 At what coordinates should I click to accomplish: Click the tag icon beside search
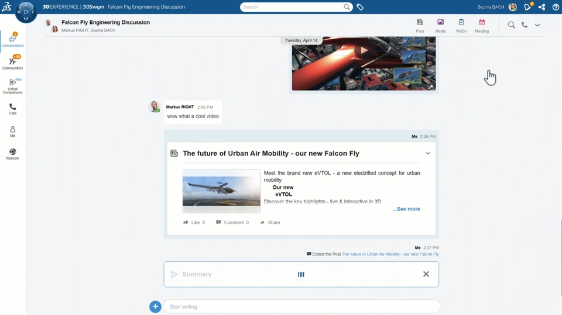coord(360,7)
